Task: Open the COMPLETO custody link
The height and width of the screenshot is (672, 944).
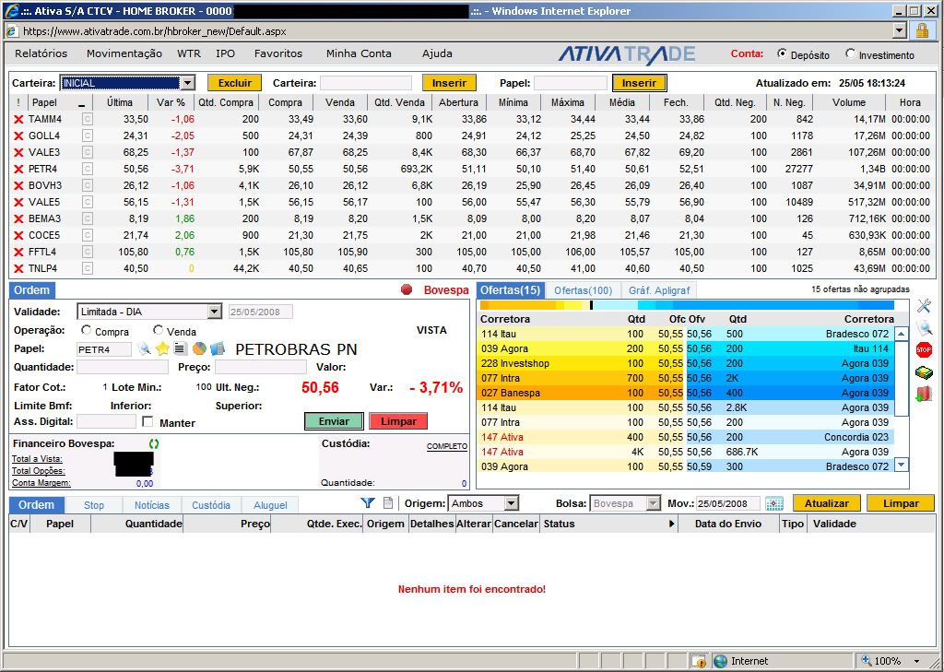Action: (447, 446)
